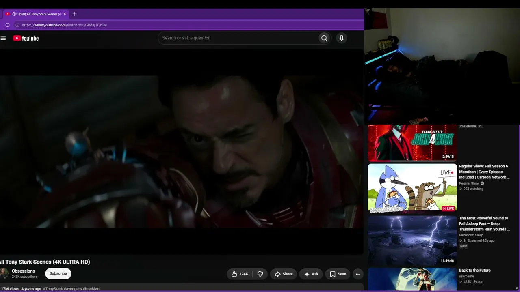
Task: Click the 243K subscribers text
Action: 25,277
